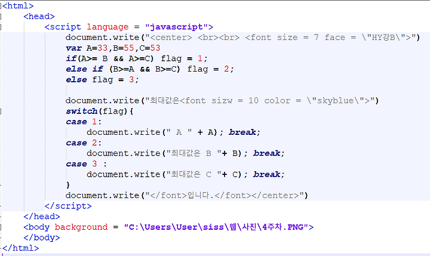Click 'break;' on the case 1 line
This screenshot has height=256, width=430.
(x=245, y=132)
